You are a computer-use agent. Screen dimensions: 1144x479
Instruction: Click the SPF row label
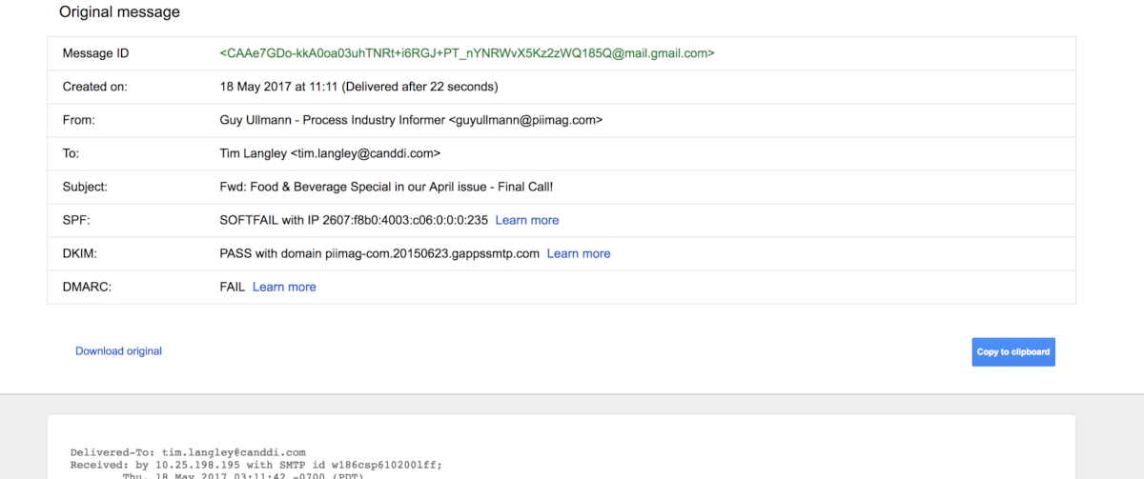click(x=75, y=220)
